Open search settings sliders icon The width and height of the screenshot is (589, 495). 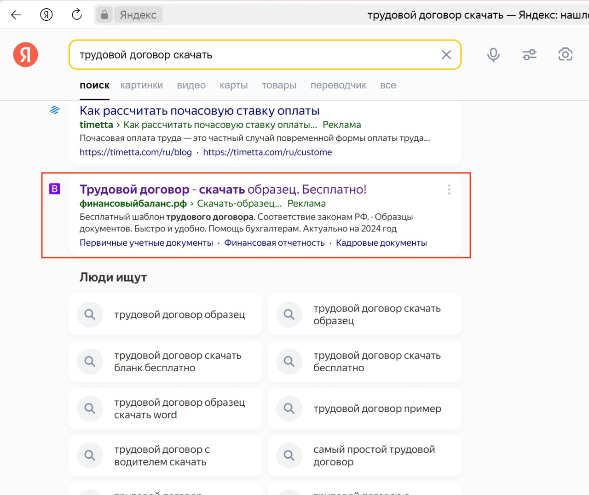click(529, 55)
